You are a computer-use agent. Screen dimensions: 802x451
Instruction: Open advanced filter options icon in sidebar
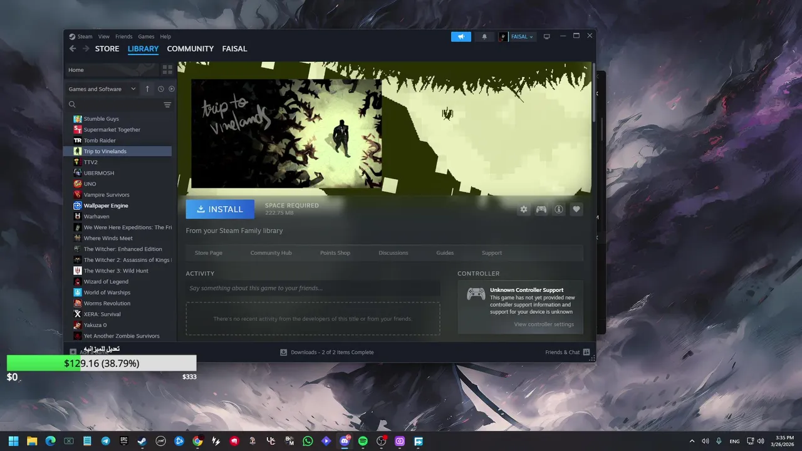point(167,105)
